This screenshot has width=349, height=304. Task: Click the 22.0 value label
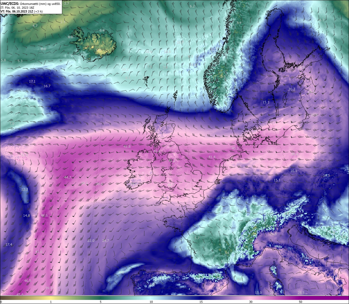[x=91, y=240]
